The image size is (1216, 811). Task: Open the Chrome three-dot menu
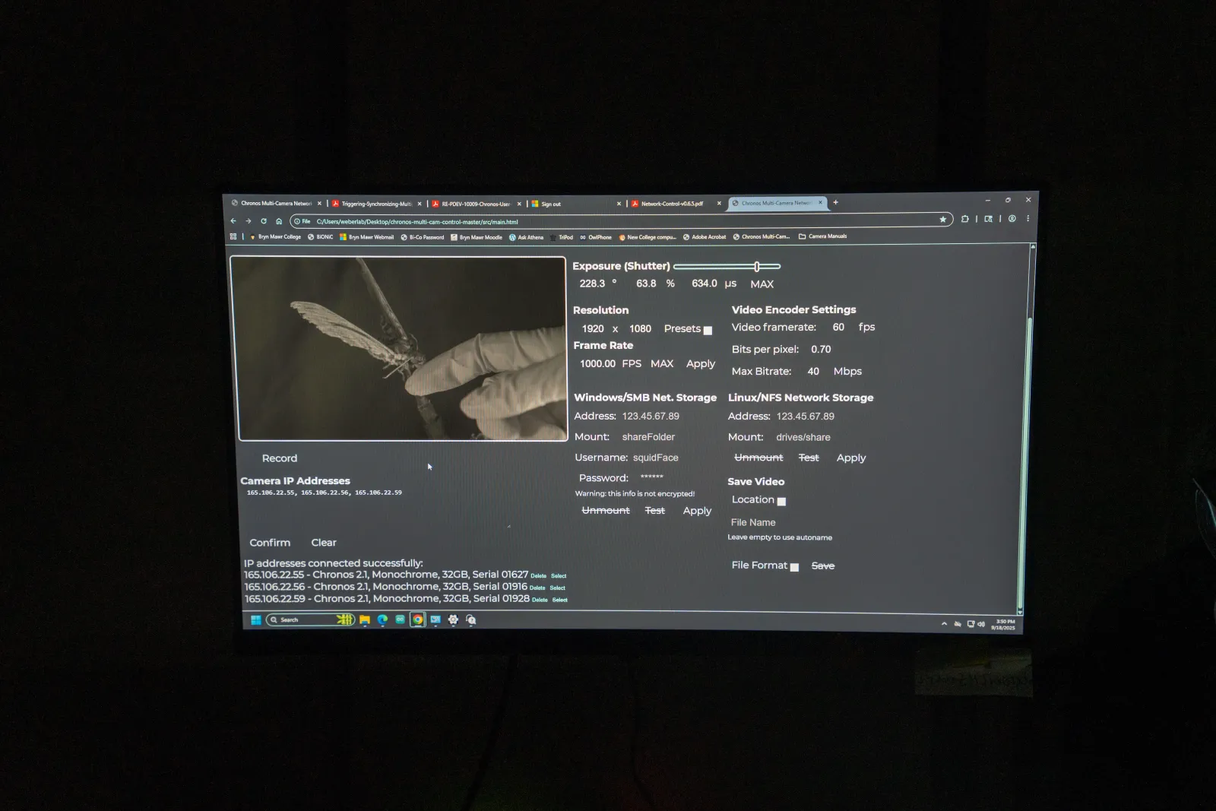point(1028,219)
